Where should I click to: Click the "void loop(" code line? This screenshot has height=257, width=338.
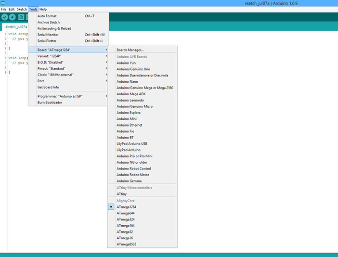point(18,58)
